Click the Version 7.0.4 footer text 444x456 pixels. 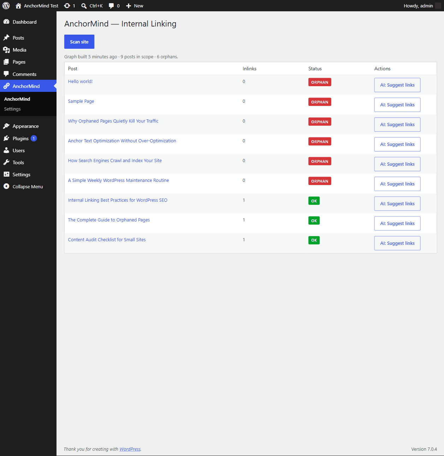(424, 449)
